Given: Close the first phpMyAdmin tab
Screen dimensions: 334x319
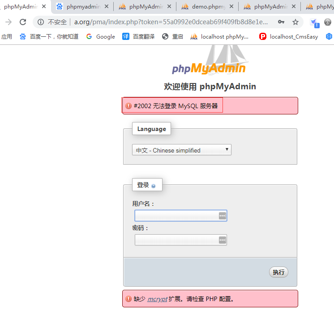Looking at the screenshot, I should point(44,6).
